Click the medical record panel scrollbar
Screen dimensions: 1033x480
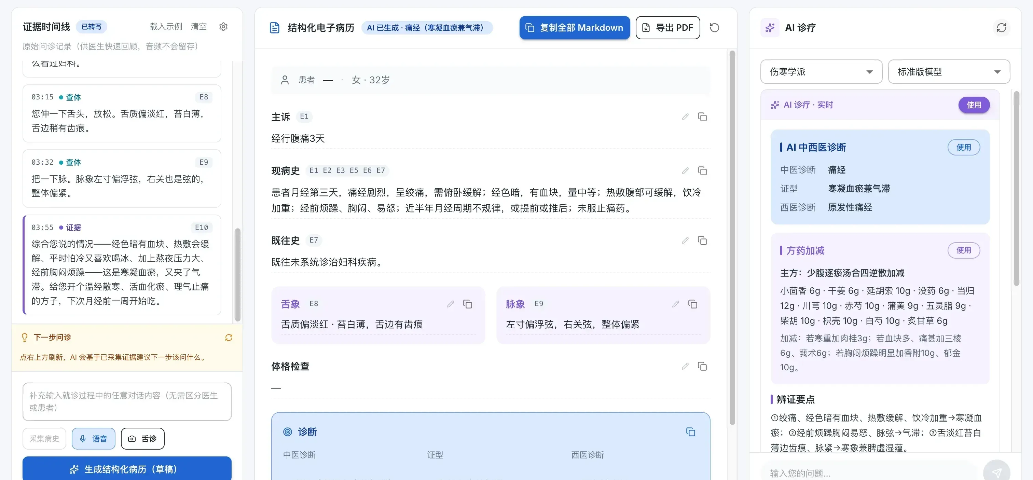732,237
